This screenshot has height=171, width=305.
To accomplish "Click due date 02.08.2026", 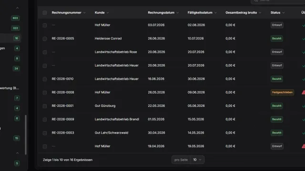I will point(196,25).
